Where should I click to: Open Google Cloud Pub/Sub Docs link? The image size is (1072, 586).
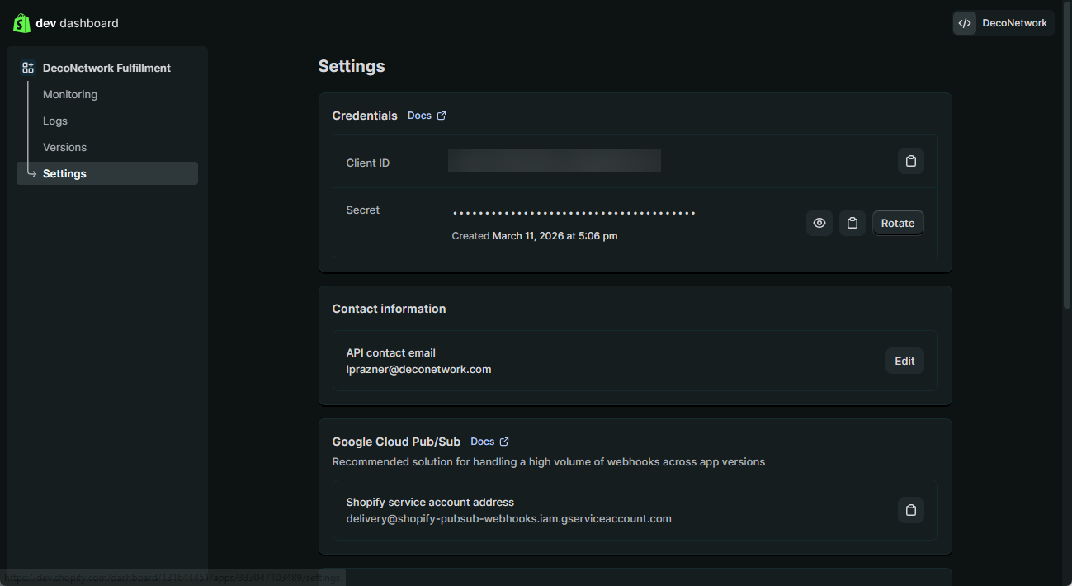pos(489,442)
